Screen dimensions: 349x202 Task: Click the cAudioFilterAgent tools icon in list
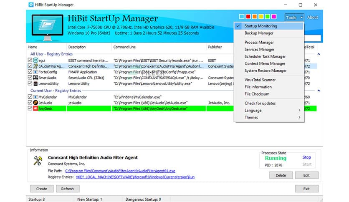(35, 66)
